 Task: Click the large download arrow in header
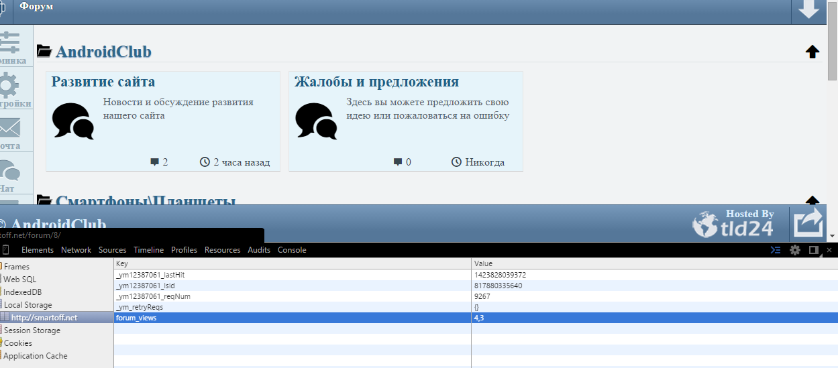point(808,10)
